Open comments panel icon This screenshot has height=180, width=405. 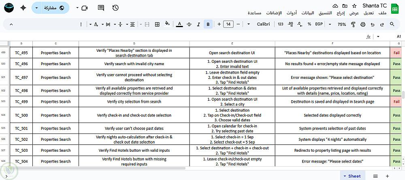pyautogui.click(x=101, y=8)
